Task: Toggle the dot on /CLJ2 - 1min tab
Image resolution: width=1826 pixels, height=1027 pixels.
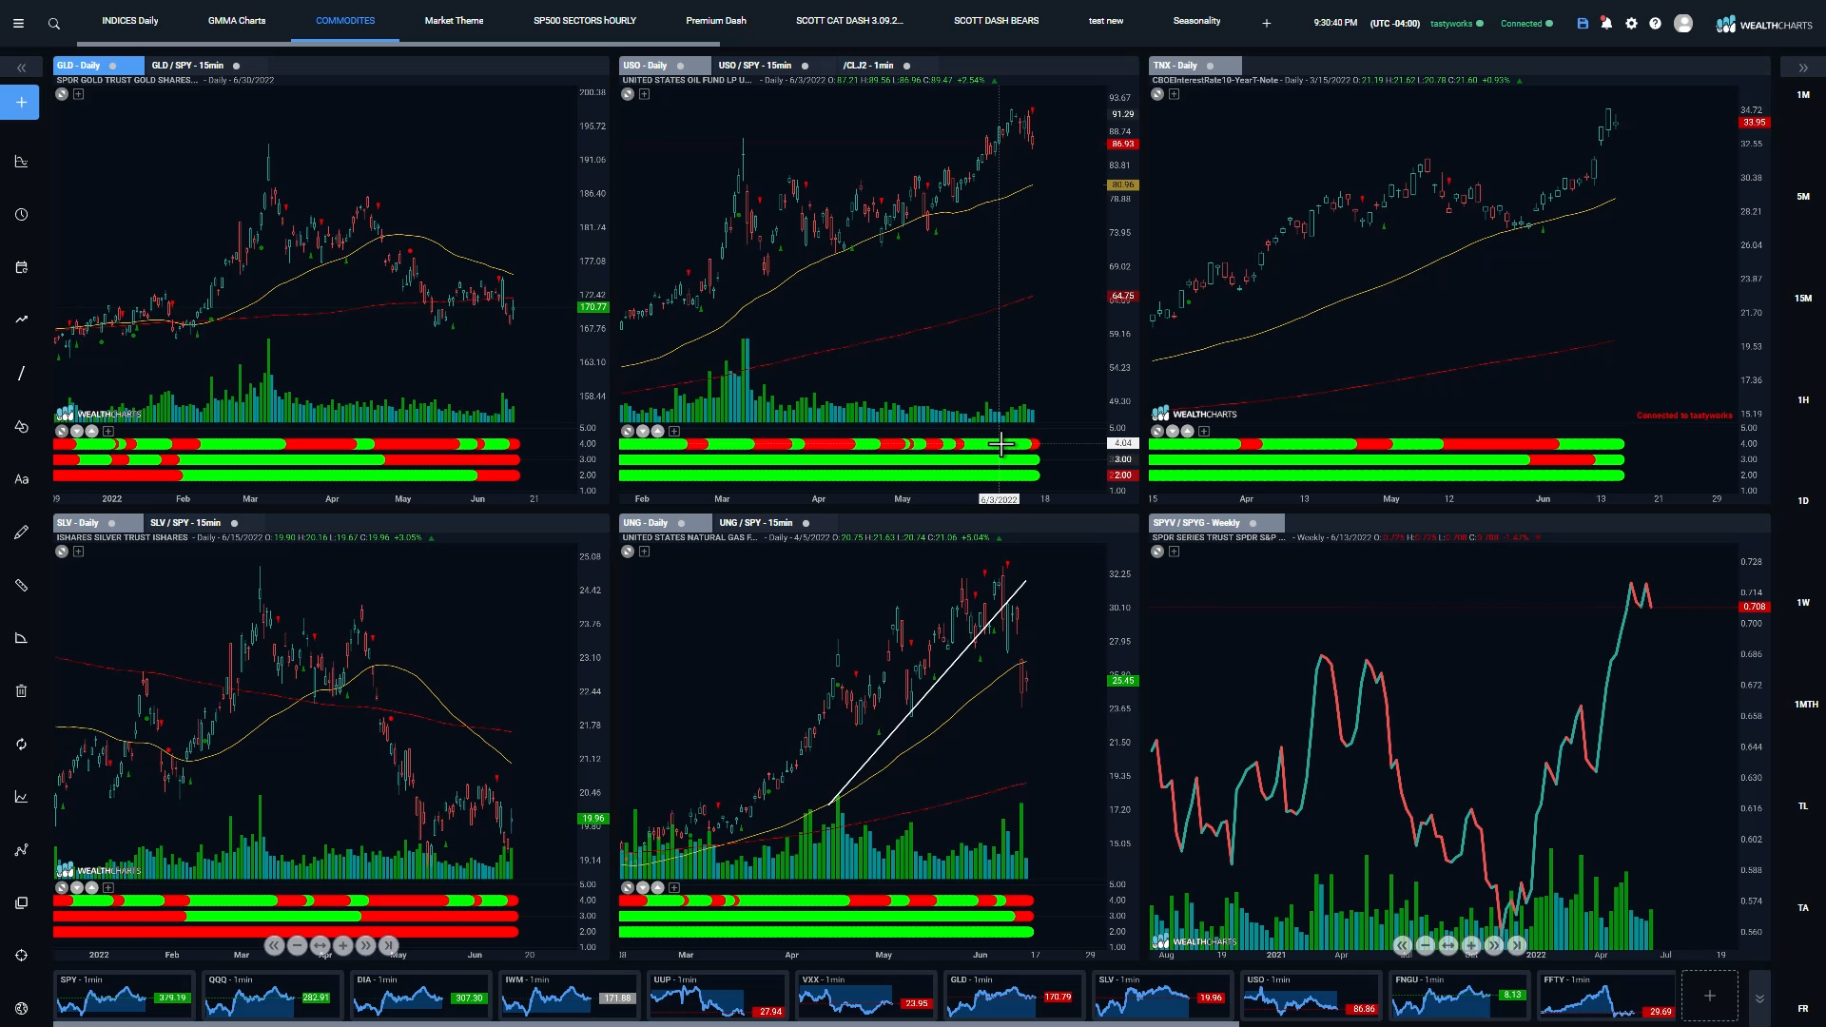Action: click(x=906, y=66)
